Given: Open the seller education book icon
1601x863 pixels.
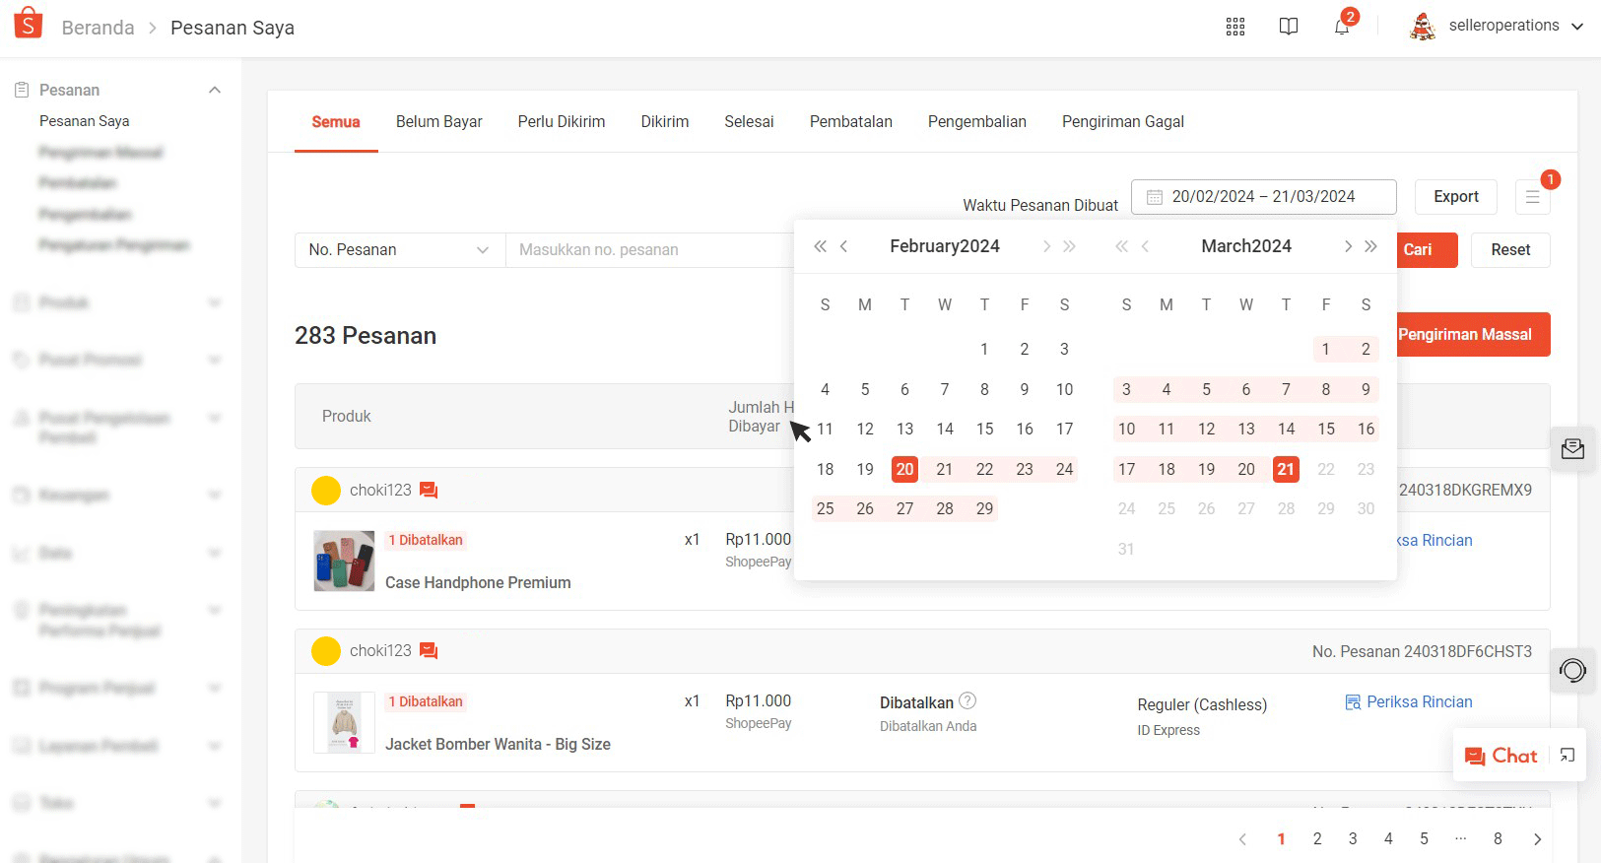Looking at the screenshot, I should 1288,27.
